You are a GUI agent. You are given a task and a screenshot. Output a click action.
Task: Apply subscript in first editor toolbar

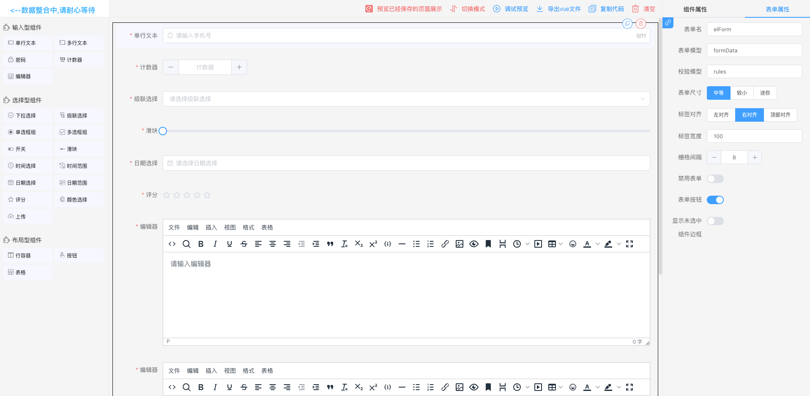[359, 244]
